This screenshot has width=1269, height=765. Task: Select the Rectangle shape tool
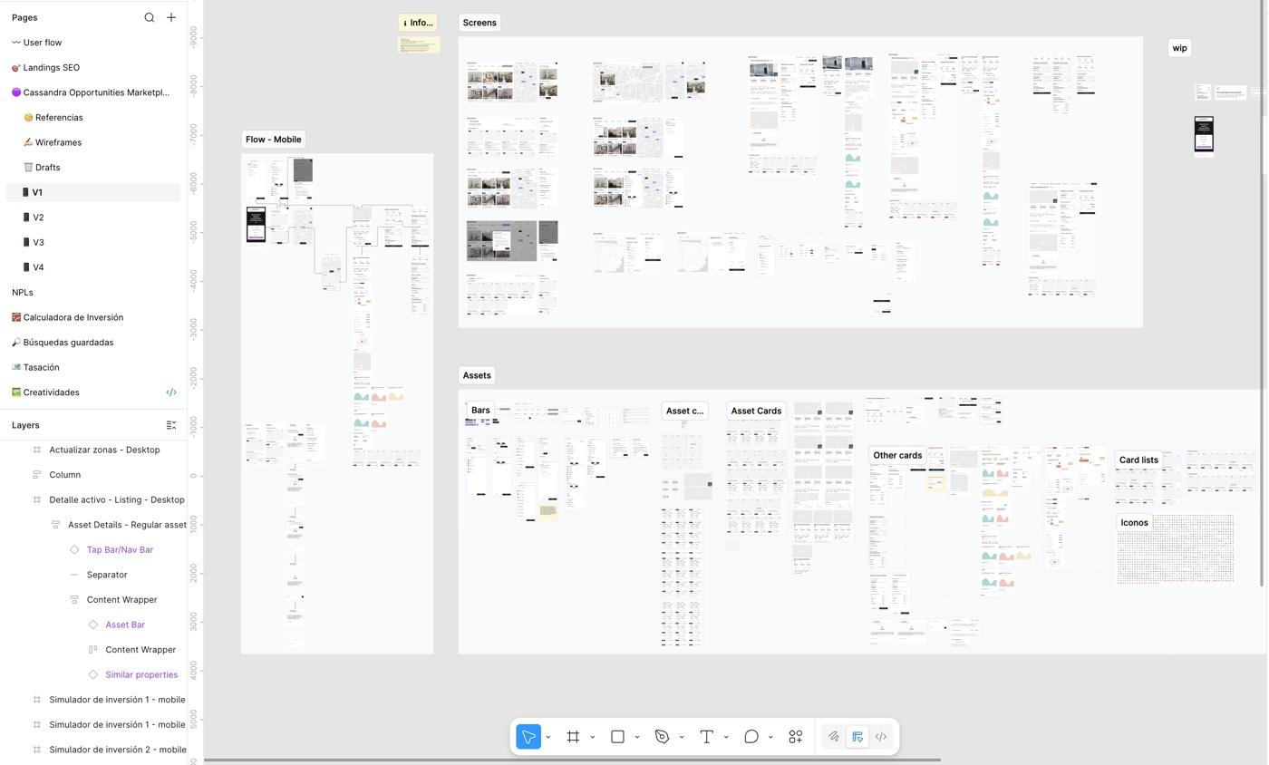point(617,737)
